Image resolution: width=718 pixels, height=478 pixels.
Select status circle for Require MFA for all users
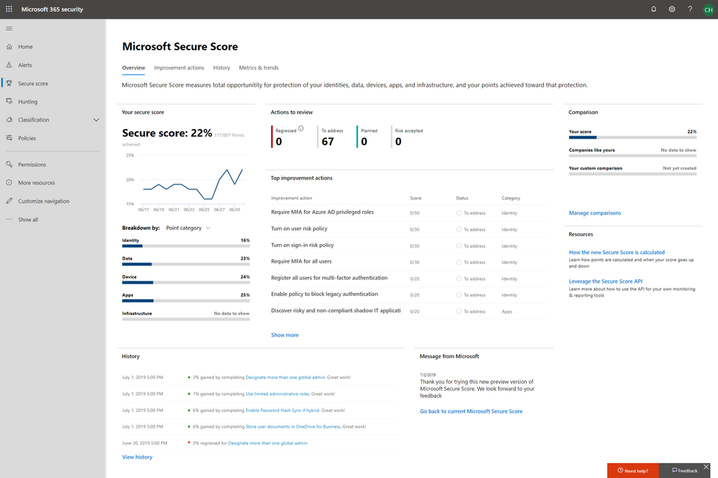click(x=459, y=262)
